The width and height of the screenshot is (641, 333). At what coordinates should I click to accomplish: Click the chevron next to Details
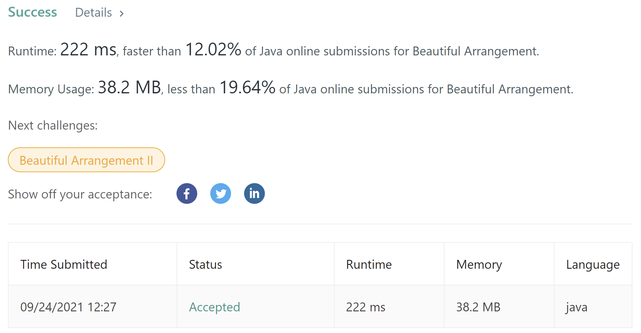(122, 14)
